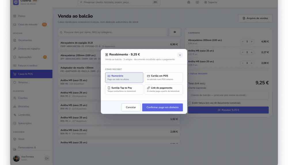Viewport: 288px width, 165px height.
Task: Choose SumUp Tap to Pay option
Action: [124, 89]
